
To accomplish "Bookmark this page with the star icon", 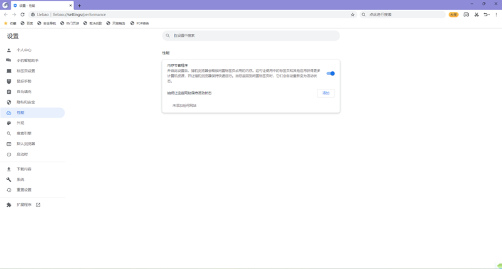I will 353,14.
